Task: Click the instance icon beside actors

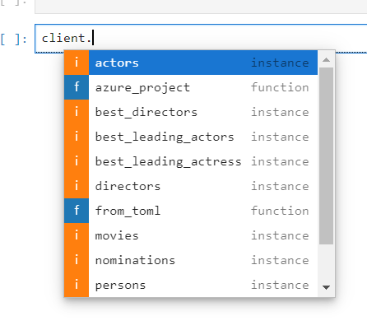Action: [x=77, y=63]
